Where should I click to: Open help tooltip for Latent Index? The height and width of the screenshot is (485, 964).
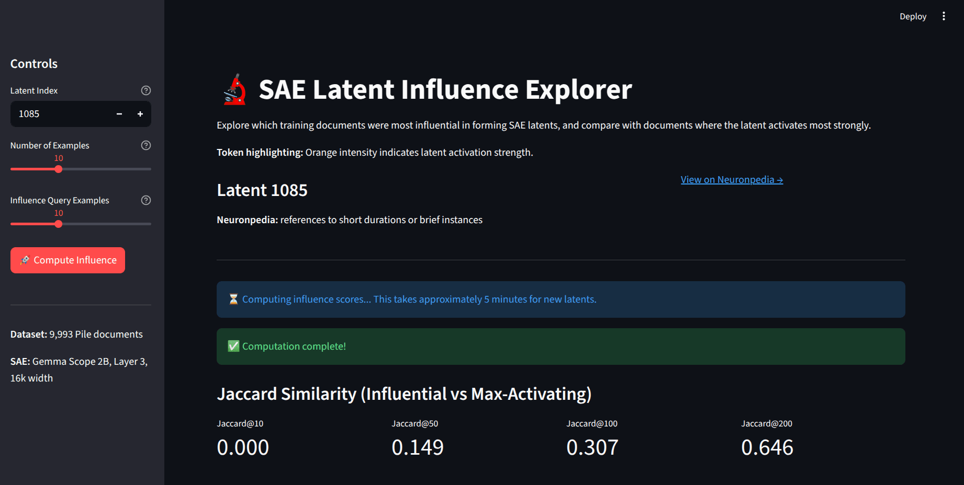pos(146,90)
